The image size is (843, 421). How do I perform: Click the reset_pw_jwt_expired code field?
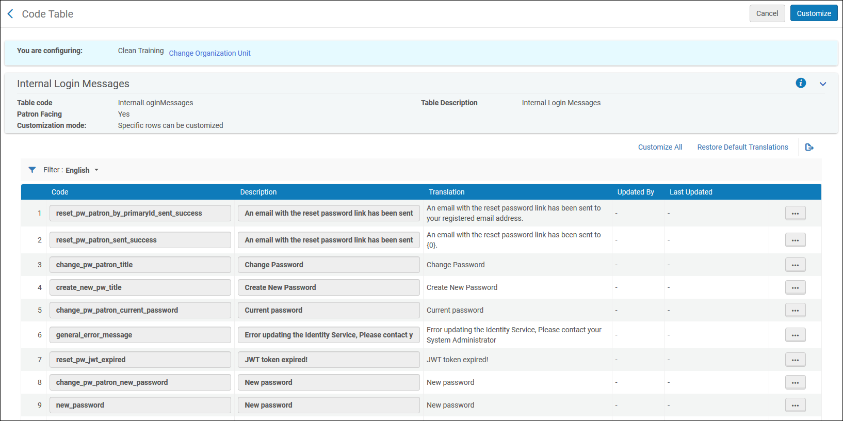pos(140,360)
